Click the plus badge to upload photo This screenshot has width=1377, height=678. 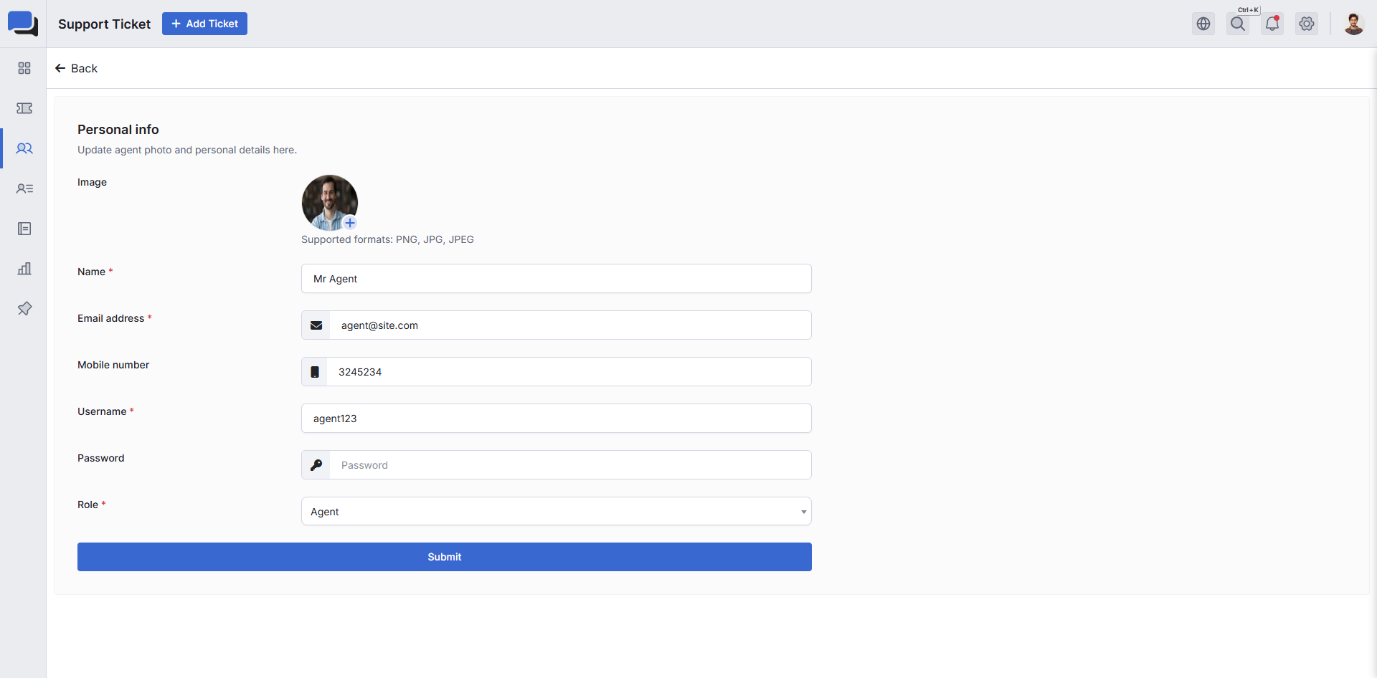(x=350, y=223)
